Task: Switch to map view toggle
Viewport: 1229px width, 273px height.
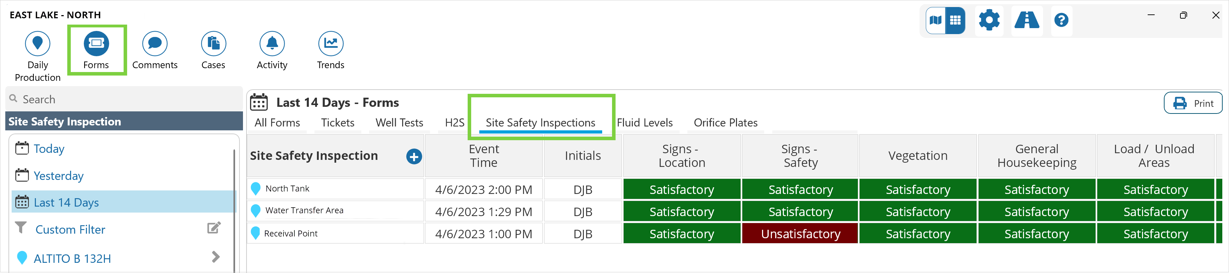Action: [x=936, y=20]
